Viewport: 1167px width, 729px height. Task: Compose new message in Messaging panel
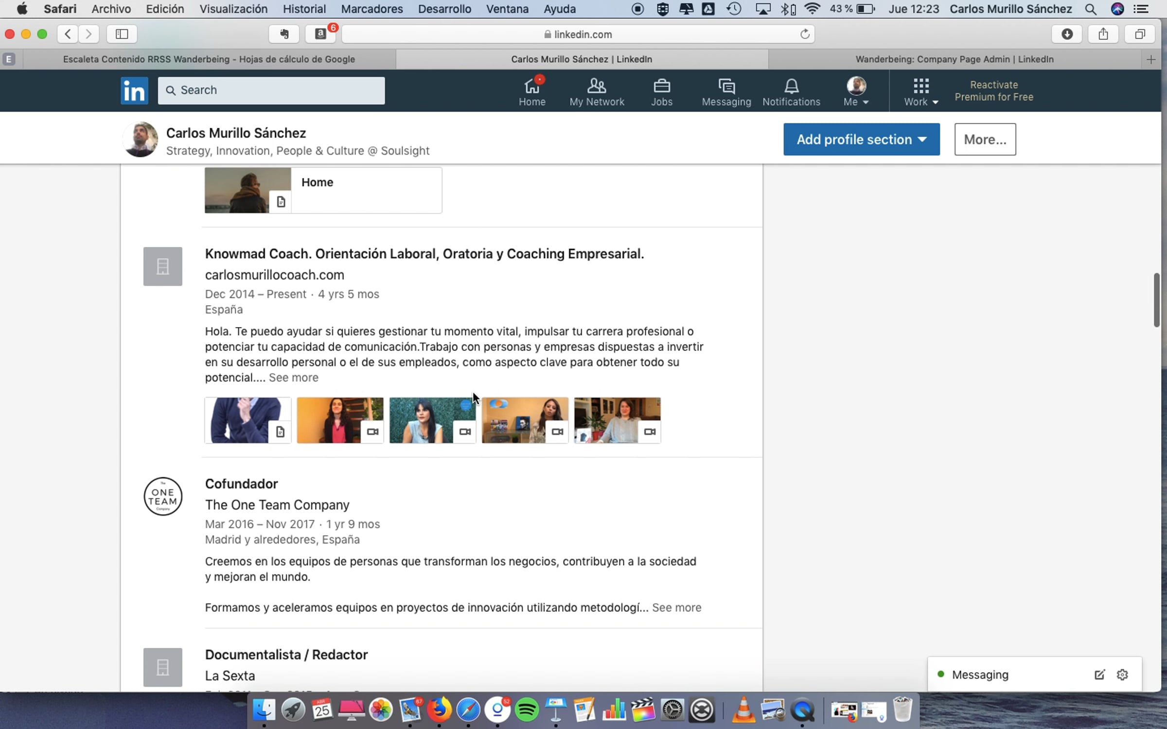1099,675
